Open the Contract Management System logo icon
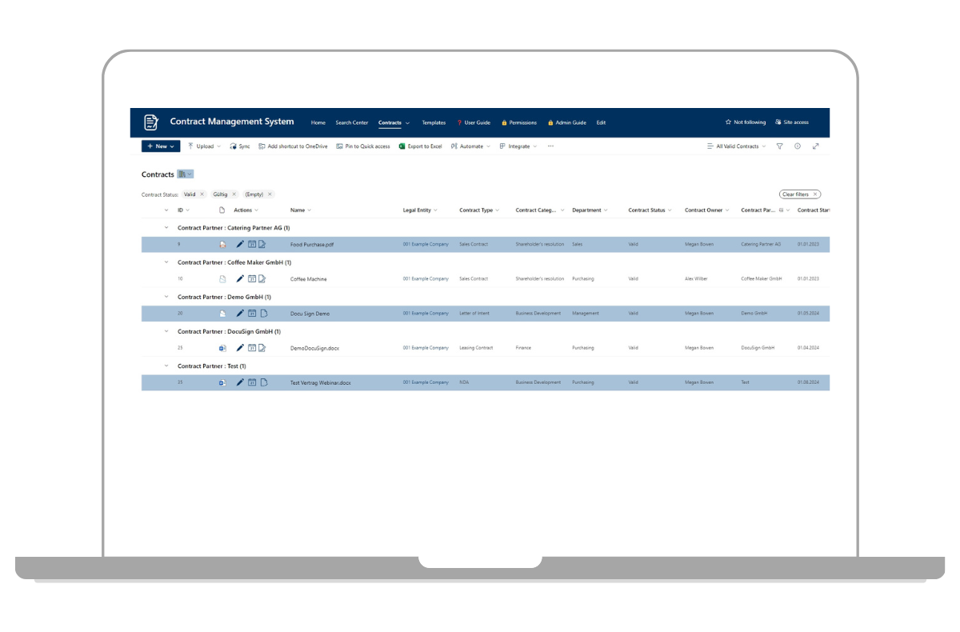 (x=151, y=122)
